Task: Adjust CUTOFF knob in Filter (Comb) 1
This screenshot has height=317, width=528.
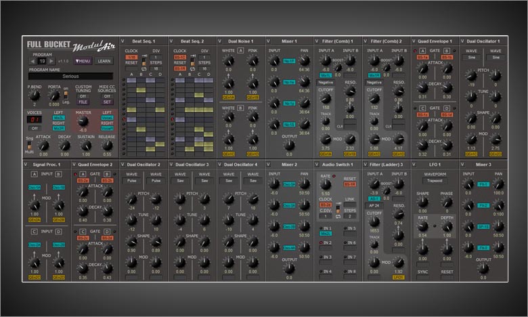Action: (326, 98)
